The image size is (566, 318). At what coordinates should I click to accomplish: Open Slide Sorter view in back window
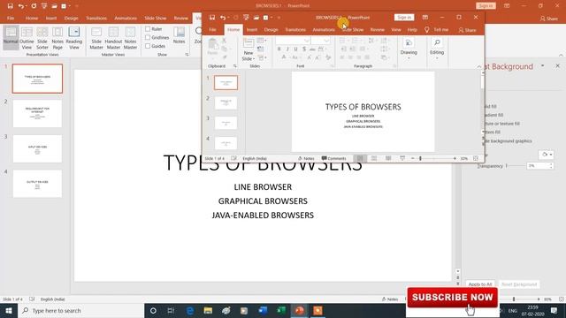point(42,38)
